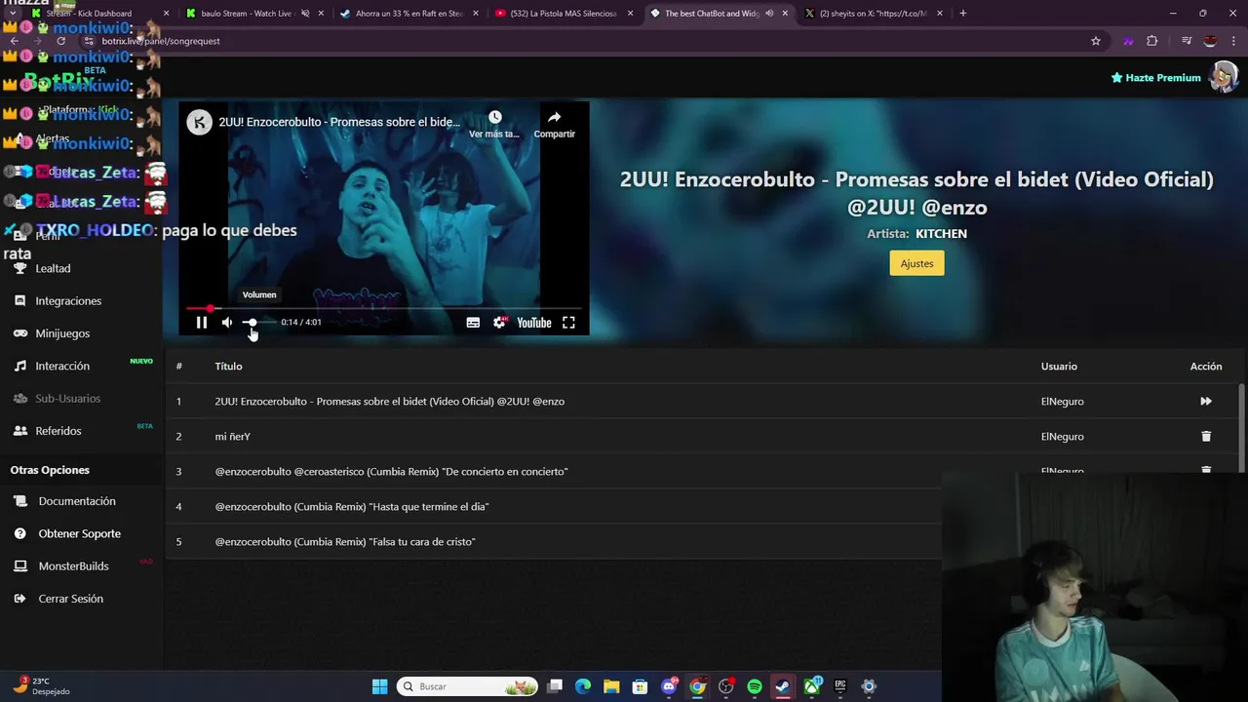Open Documentación link

tap(77, 501)
